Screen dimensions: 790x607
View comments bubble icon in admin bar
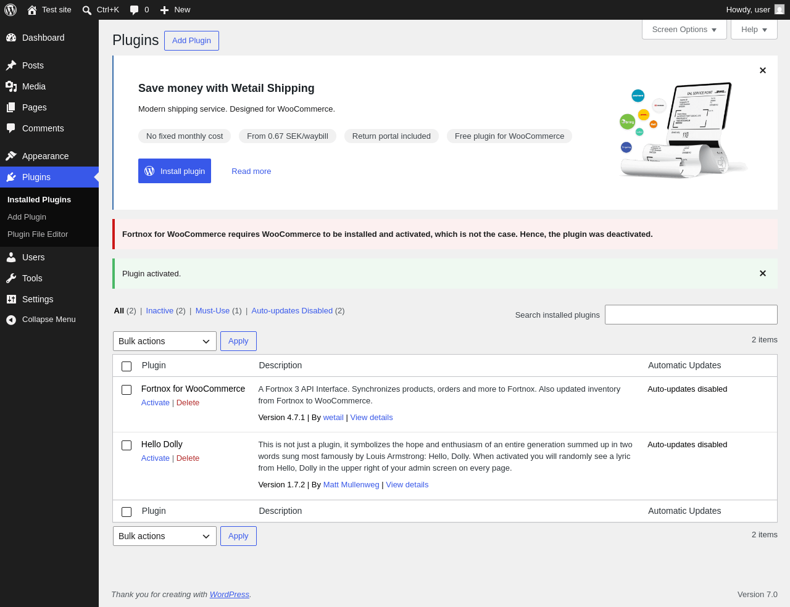click(x=135, y=10)
